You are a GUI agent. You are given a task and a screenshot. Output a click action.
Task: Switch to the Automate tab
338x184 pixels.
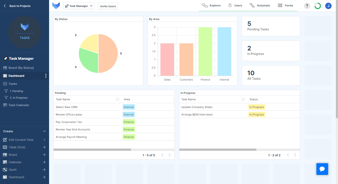(x=260, y=5)
